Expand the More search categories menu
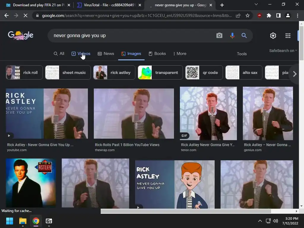Screen dimensions: 304x228 tap(180, 53)
